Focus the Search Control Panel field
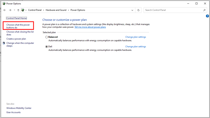 point(174,10)
